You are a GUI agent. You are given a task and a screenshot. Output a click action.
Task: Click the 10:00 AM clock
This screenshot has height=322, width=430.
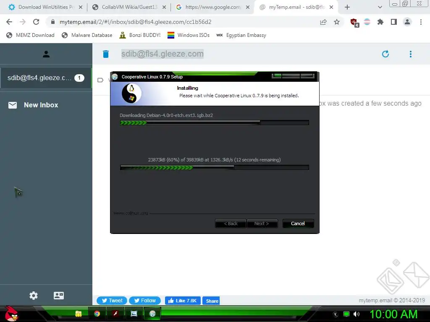coord(393,314)
